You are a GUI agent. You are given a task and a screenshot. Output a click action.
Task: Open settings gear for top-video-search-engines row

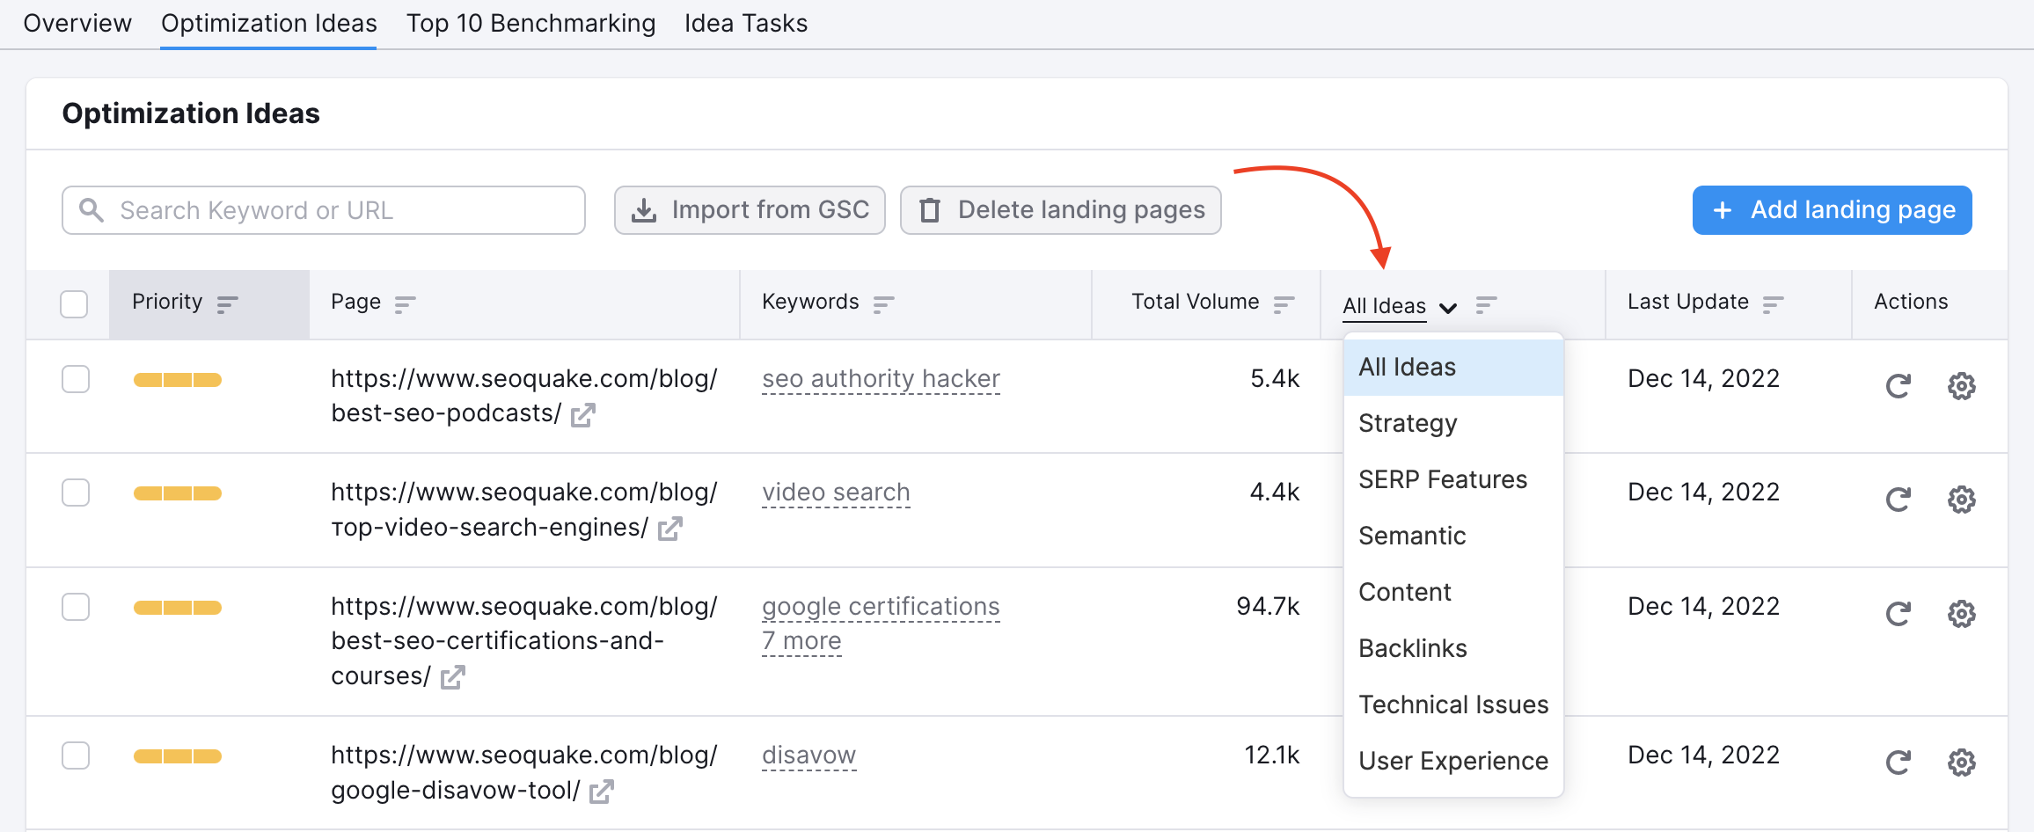pyautogui.click(x=1961, y=500)
